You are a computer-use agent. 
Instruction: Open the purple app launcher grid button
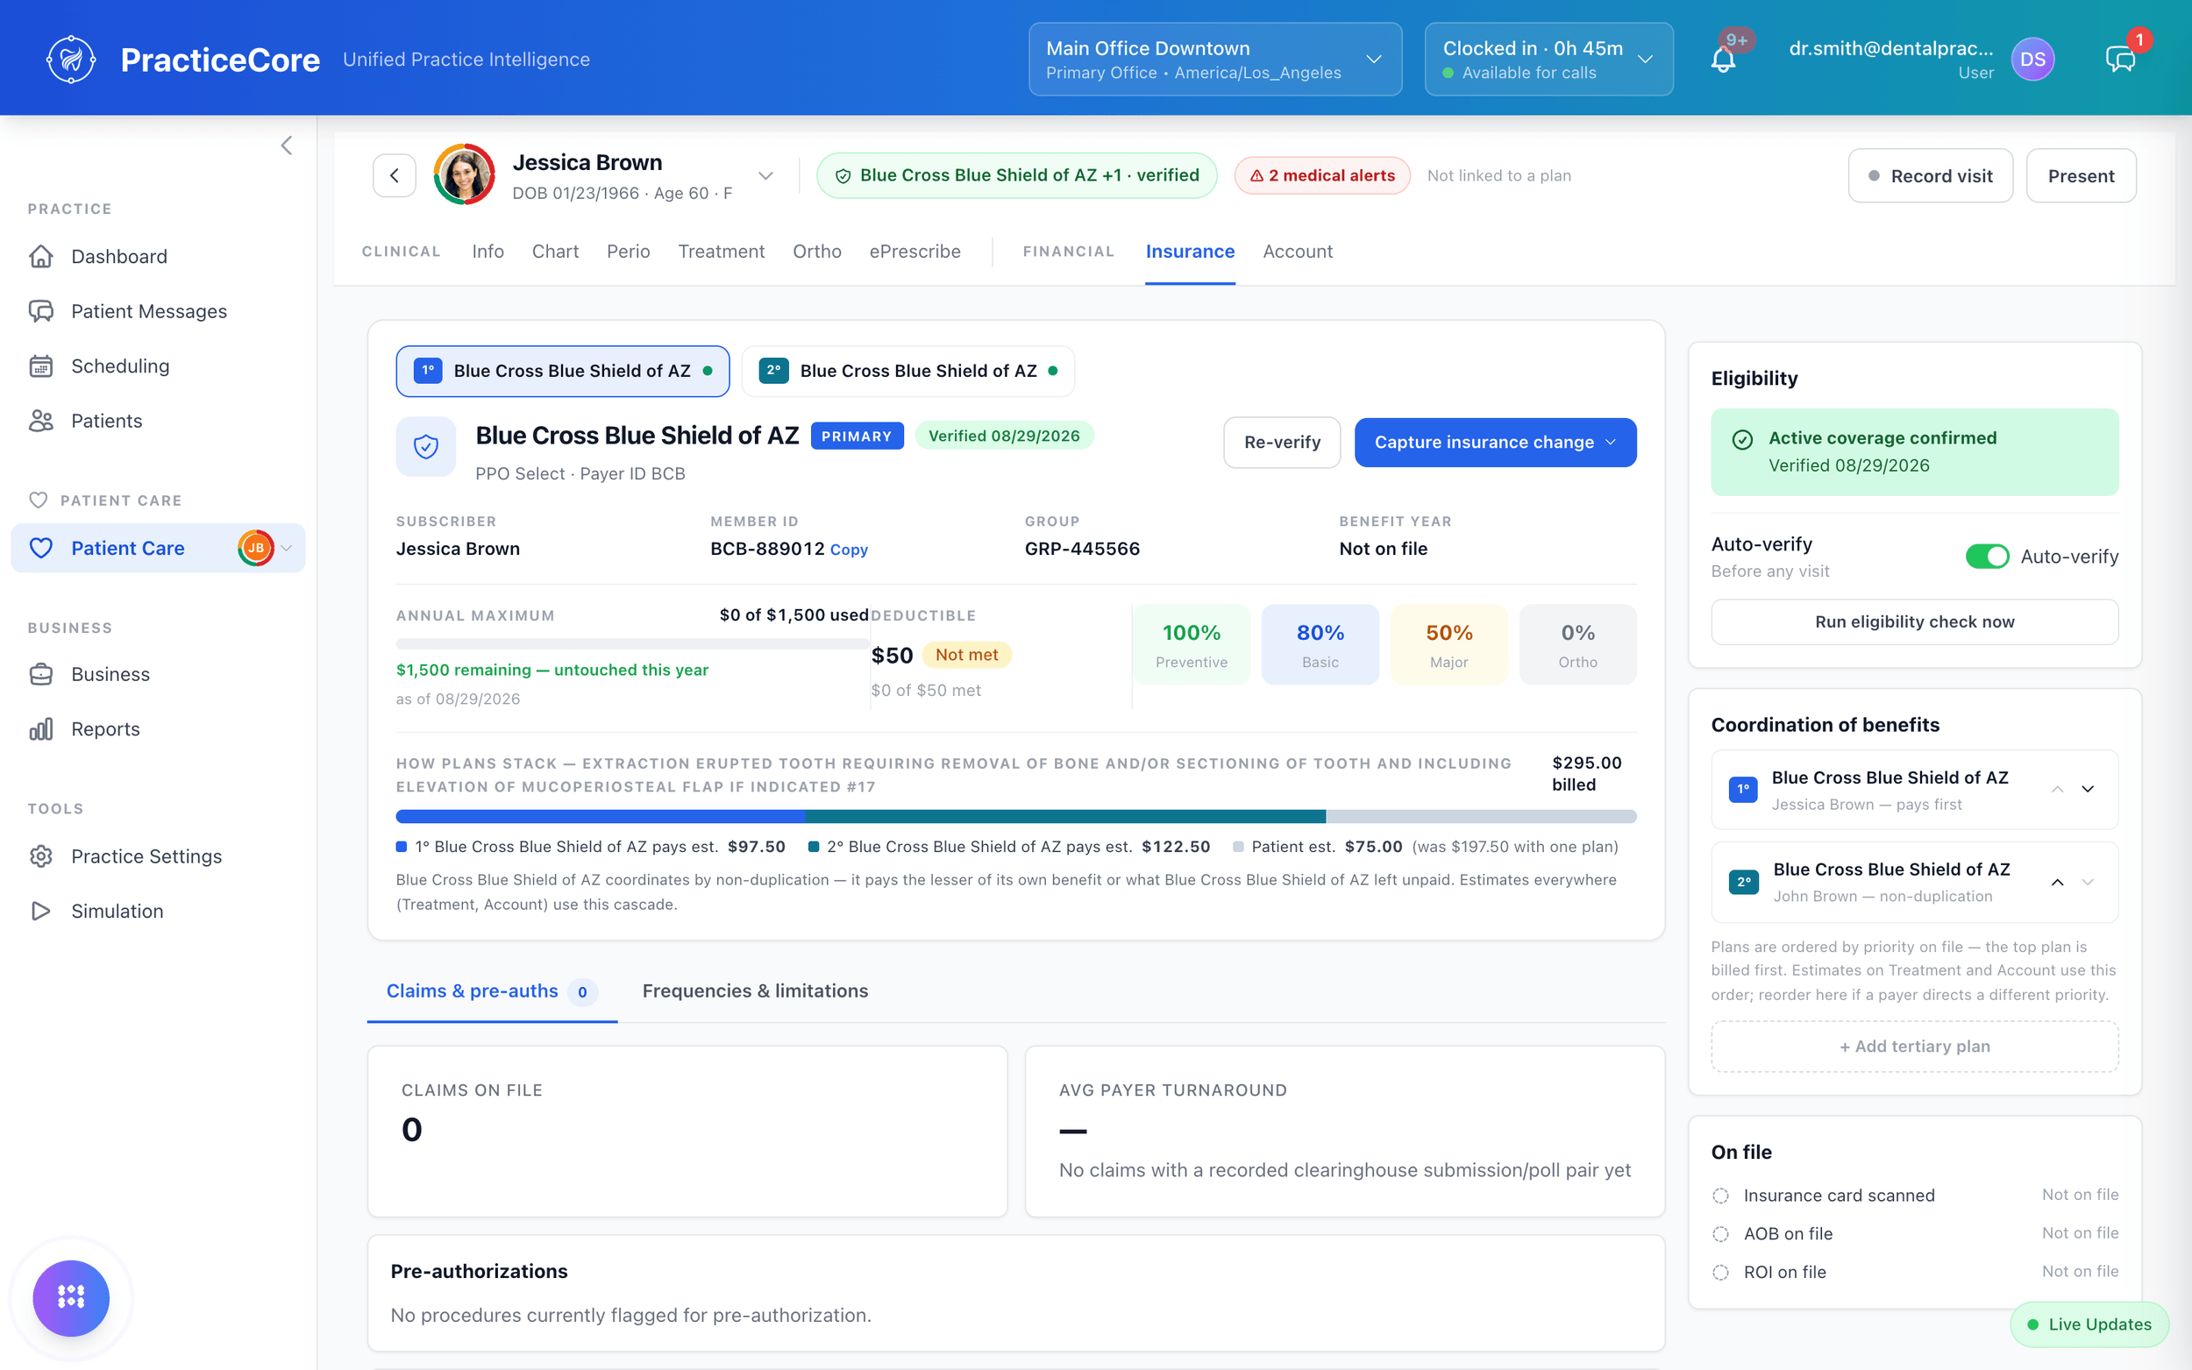pos(71,1297)
